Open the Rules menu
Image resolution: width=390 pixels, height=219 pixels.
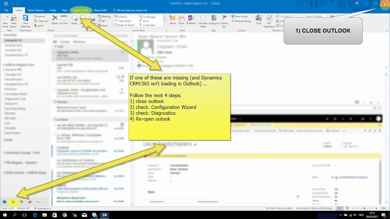click(x=181, y=21)
